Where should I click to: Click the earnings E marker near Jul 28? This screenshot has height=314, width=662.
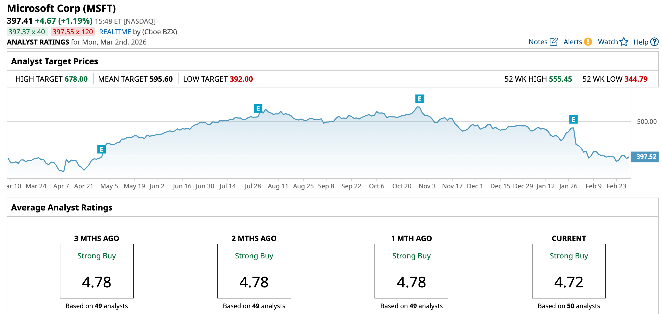(258, 108)
